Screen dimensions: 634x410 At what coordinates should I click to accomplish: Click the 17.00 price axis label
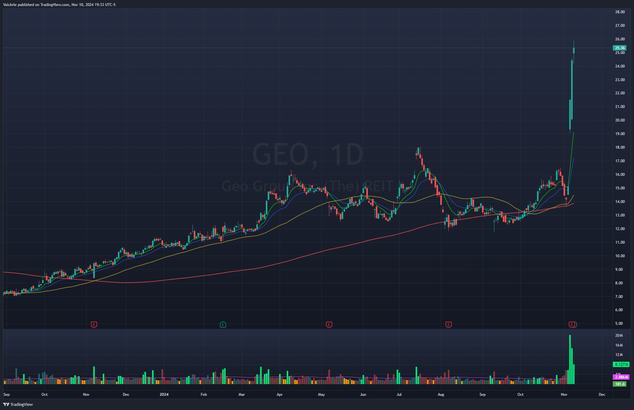point(620,161)
